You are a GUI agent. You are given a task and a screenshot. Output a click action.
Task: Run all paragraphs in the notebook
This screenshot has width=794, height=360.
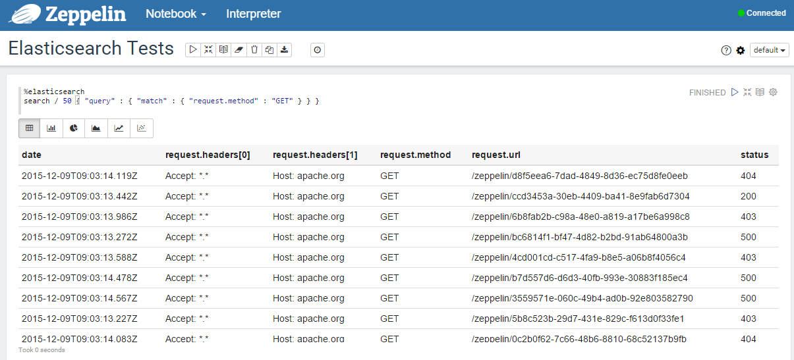click(x=193, y=50)
